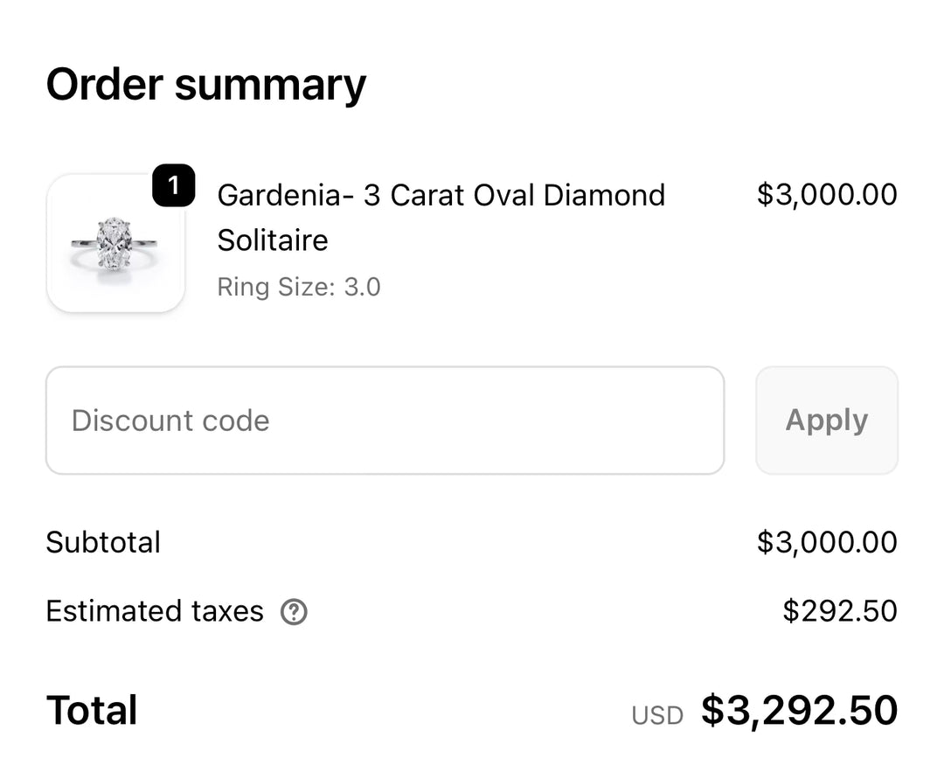This screenshot has height=765, width=944.
Task: Click the Subtotal amount $3,000.00
Action: (x=826, y=542)
